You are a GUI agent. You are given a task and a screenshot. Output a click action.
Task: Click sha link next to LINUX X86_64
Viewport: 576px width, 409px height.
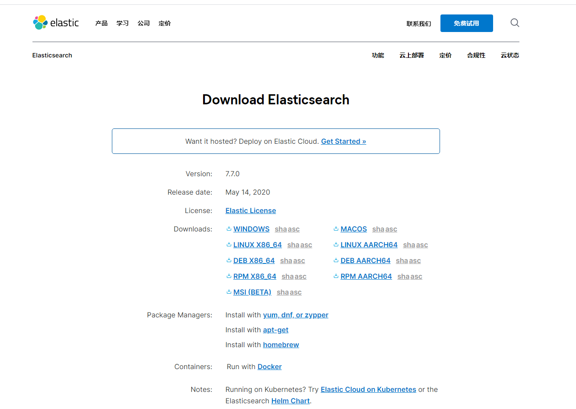pos(293,245)
